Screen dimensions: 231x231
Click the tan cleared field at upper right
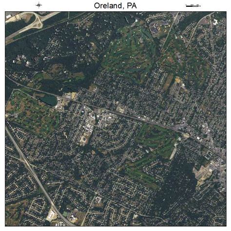168,81
